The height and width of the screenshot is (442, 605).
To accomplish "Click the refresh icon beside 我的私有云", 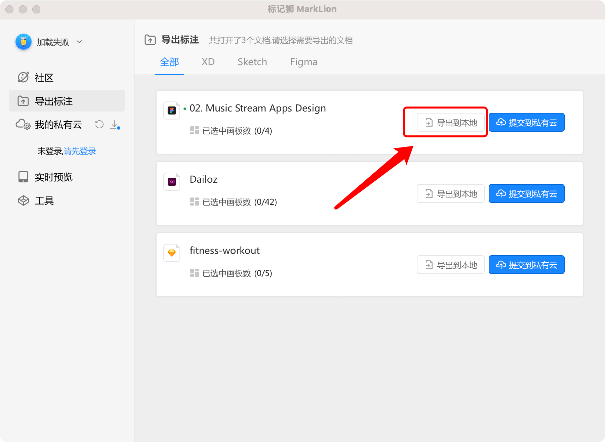I will 99,125.
